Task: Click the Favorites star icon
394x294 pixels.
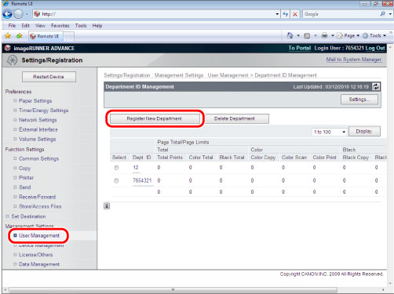Action: pos(8,36)
